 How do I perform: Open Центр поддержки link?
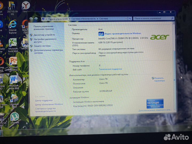(x=44, y=101)
